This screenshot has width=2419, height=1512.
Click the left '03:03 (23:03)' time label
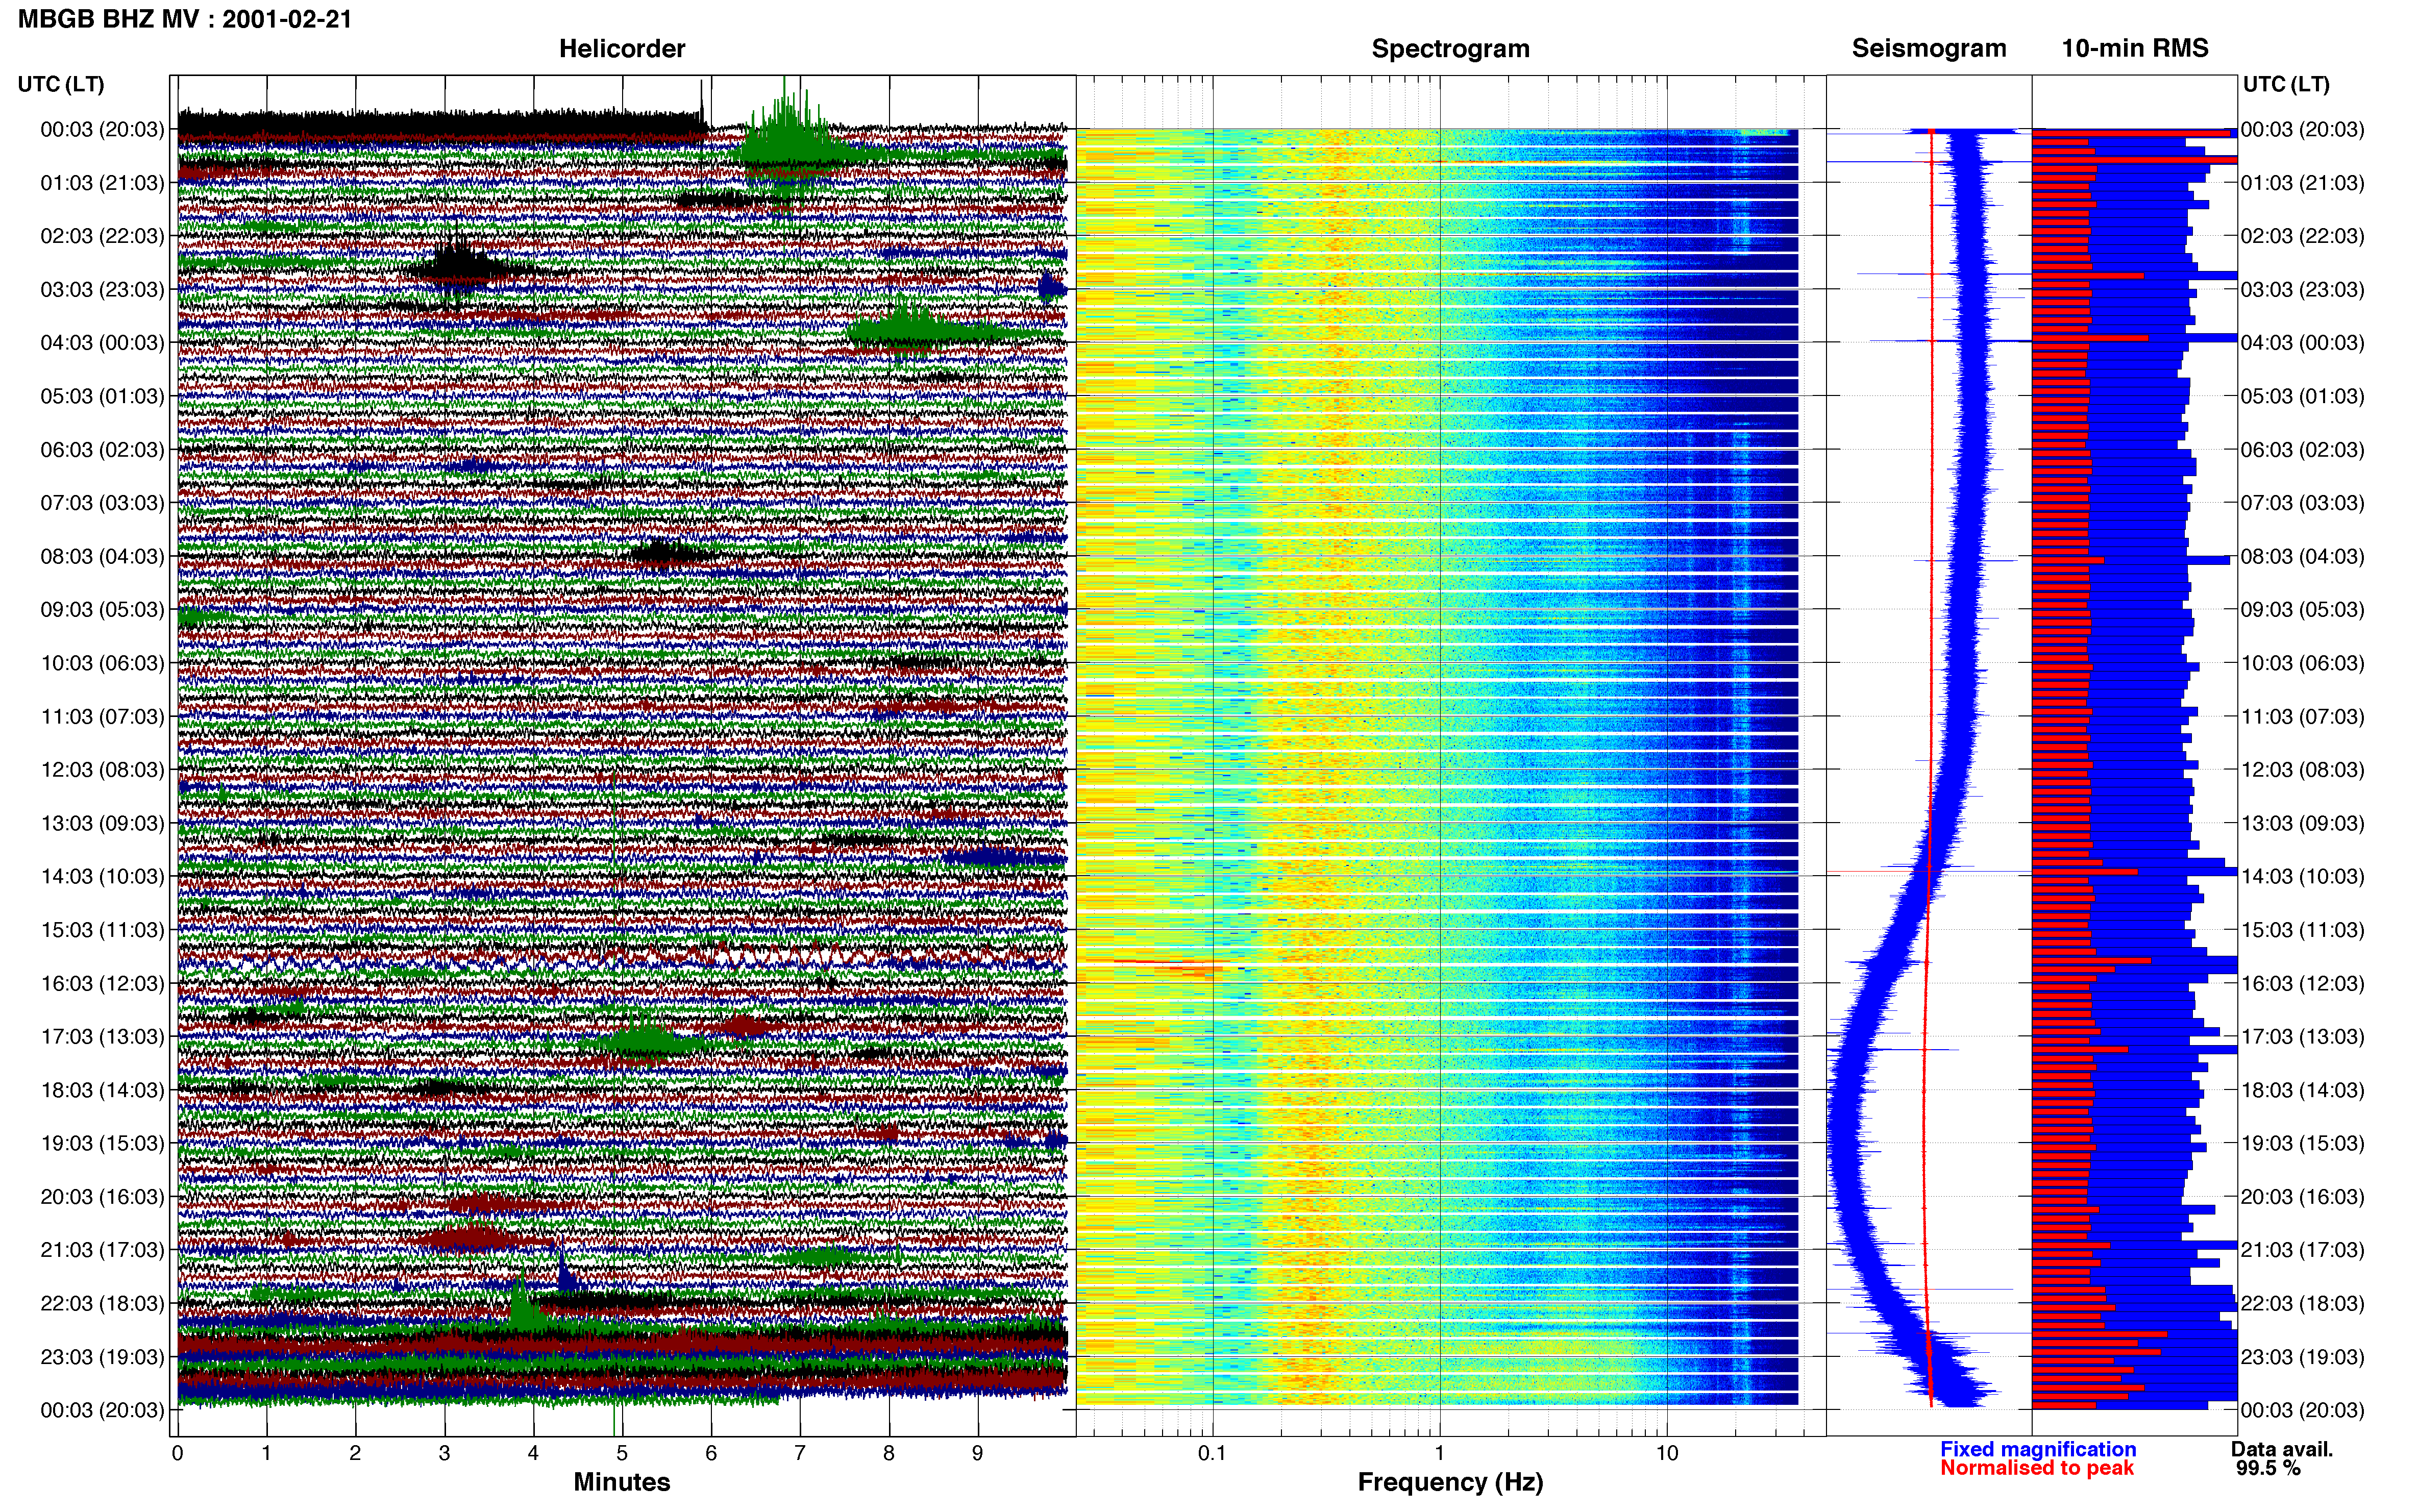click(x=102, y=290)
